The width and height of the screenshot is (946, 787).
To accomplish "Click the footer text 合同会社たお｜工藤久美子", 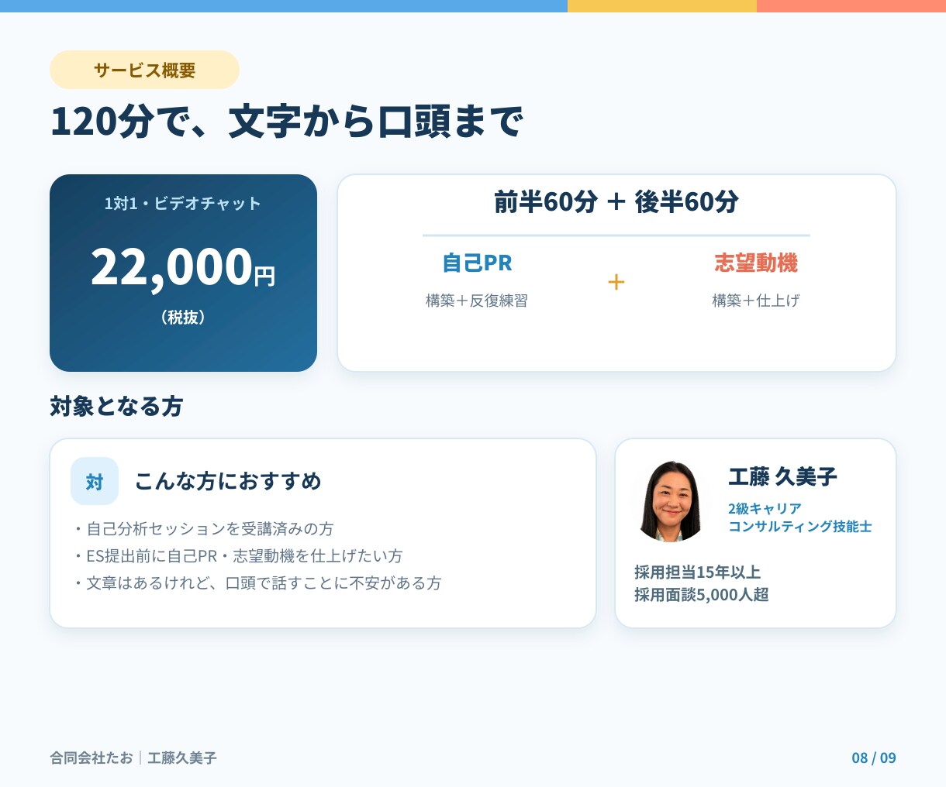I will (x=133, y=758).
